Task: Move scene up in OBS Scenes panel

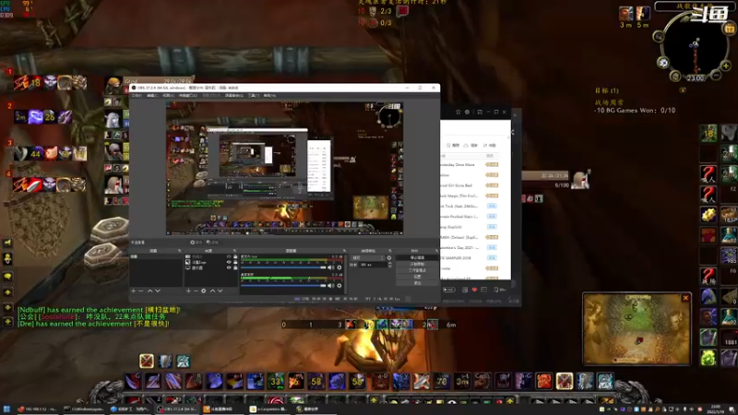Action: point(150,290)
